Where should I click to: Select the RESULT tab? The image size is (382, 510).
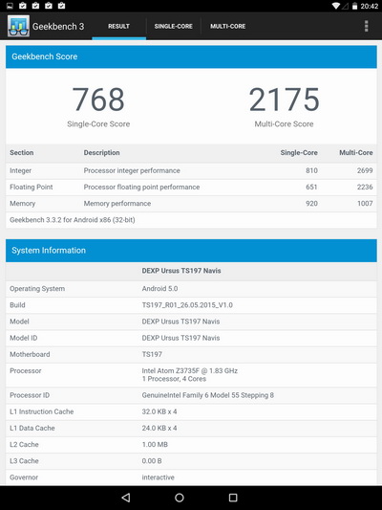[x=118, y=27]
